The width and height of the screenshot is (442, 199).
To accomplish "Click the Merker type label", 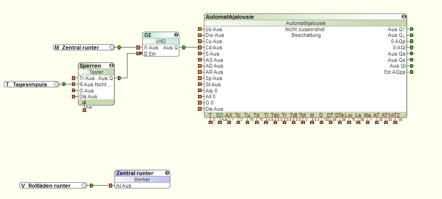I will (142, 179).
